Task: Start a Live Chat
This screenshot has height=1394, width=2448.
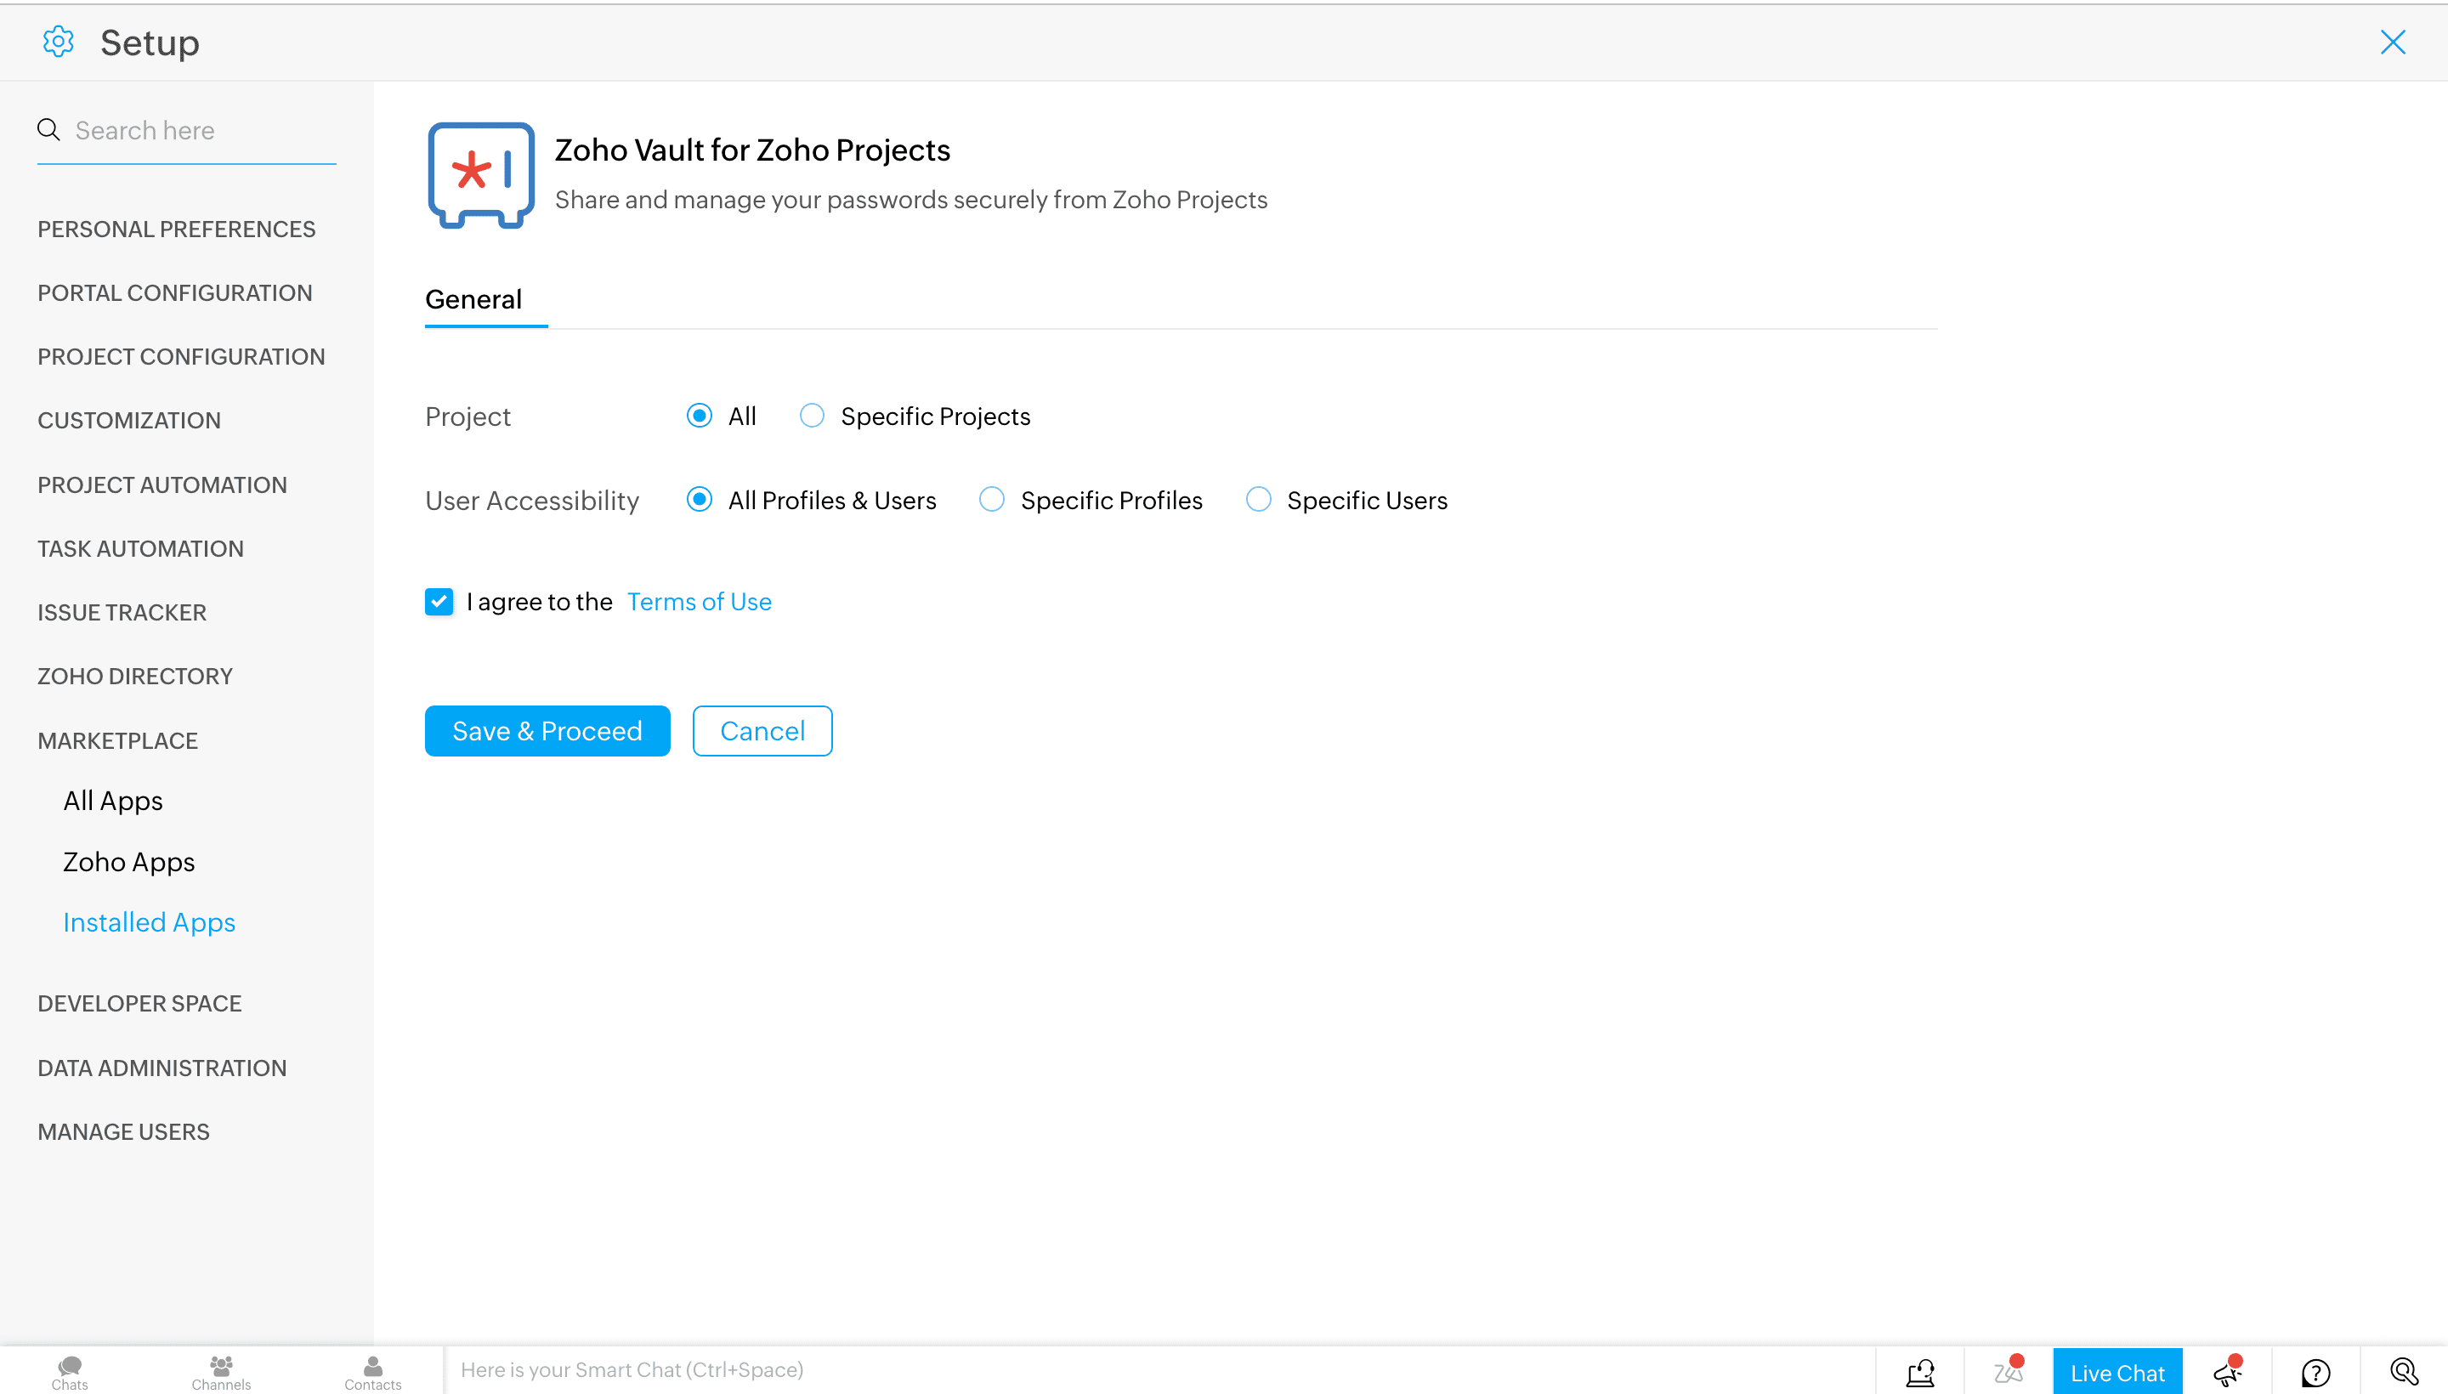Action: click(2116, 1372)
